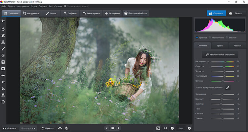The image size is (248, 132).
Task: Click the Засветки value -16
Action: click(238, 104)
